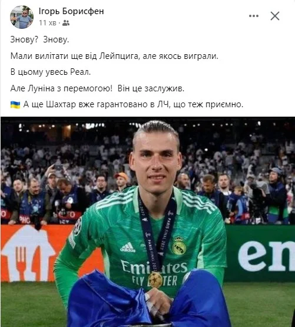Click the "11 хв" post timestamp

(x=48, y=23)
